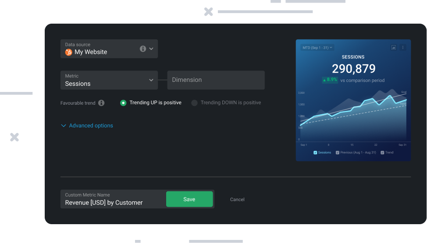
Task: Open the three-dot menu on Sessions chart
Action: [x=403, y=47]
